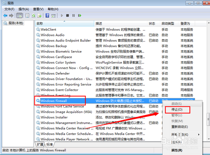Open the 操作(A) menu

[24, 9]
